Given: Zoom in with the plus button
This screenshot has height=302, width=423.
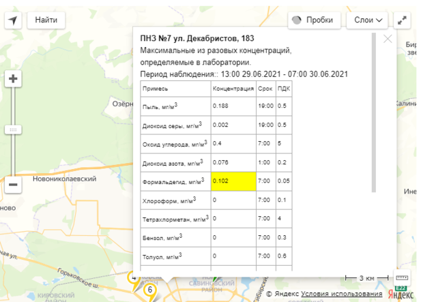Looking at the screenshot, I should click(13, 78).
